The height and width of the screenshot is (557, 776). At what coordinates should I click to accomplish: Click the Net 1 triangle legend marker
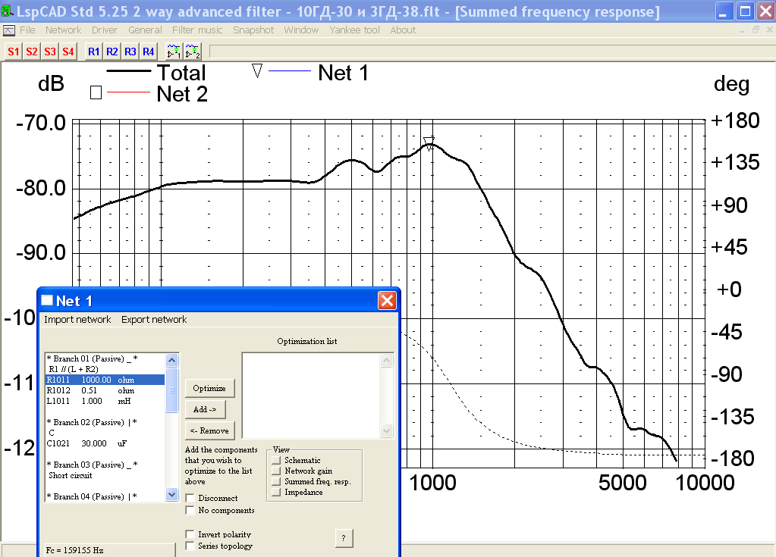[x=257, y=71]
